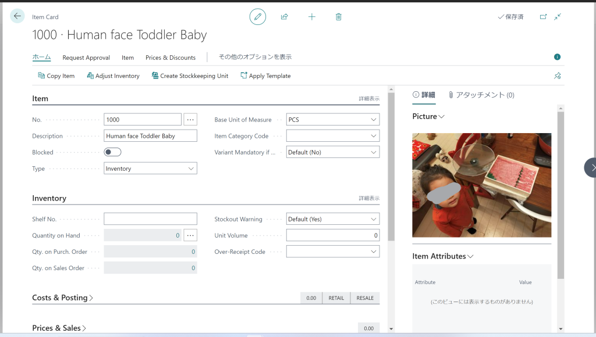The width and height of the screenshot is (596, 337).
Task: Open Prices & Discounts menu
Action: click(171, 58)
